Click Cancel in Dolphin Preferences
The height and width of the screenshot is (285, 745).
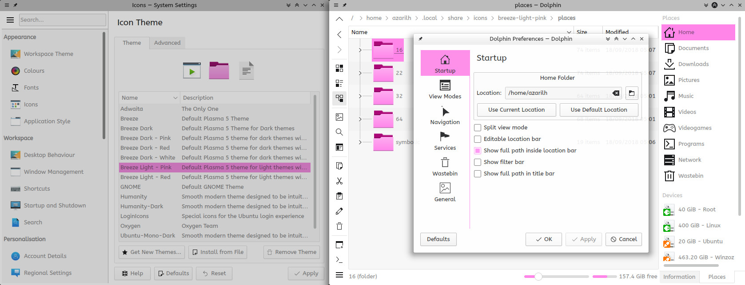tap(624, 239)
